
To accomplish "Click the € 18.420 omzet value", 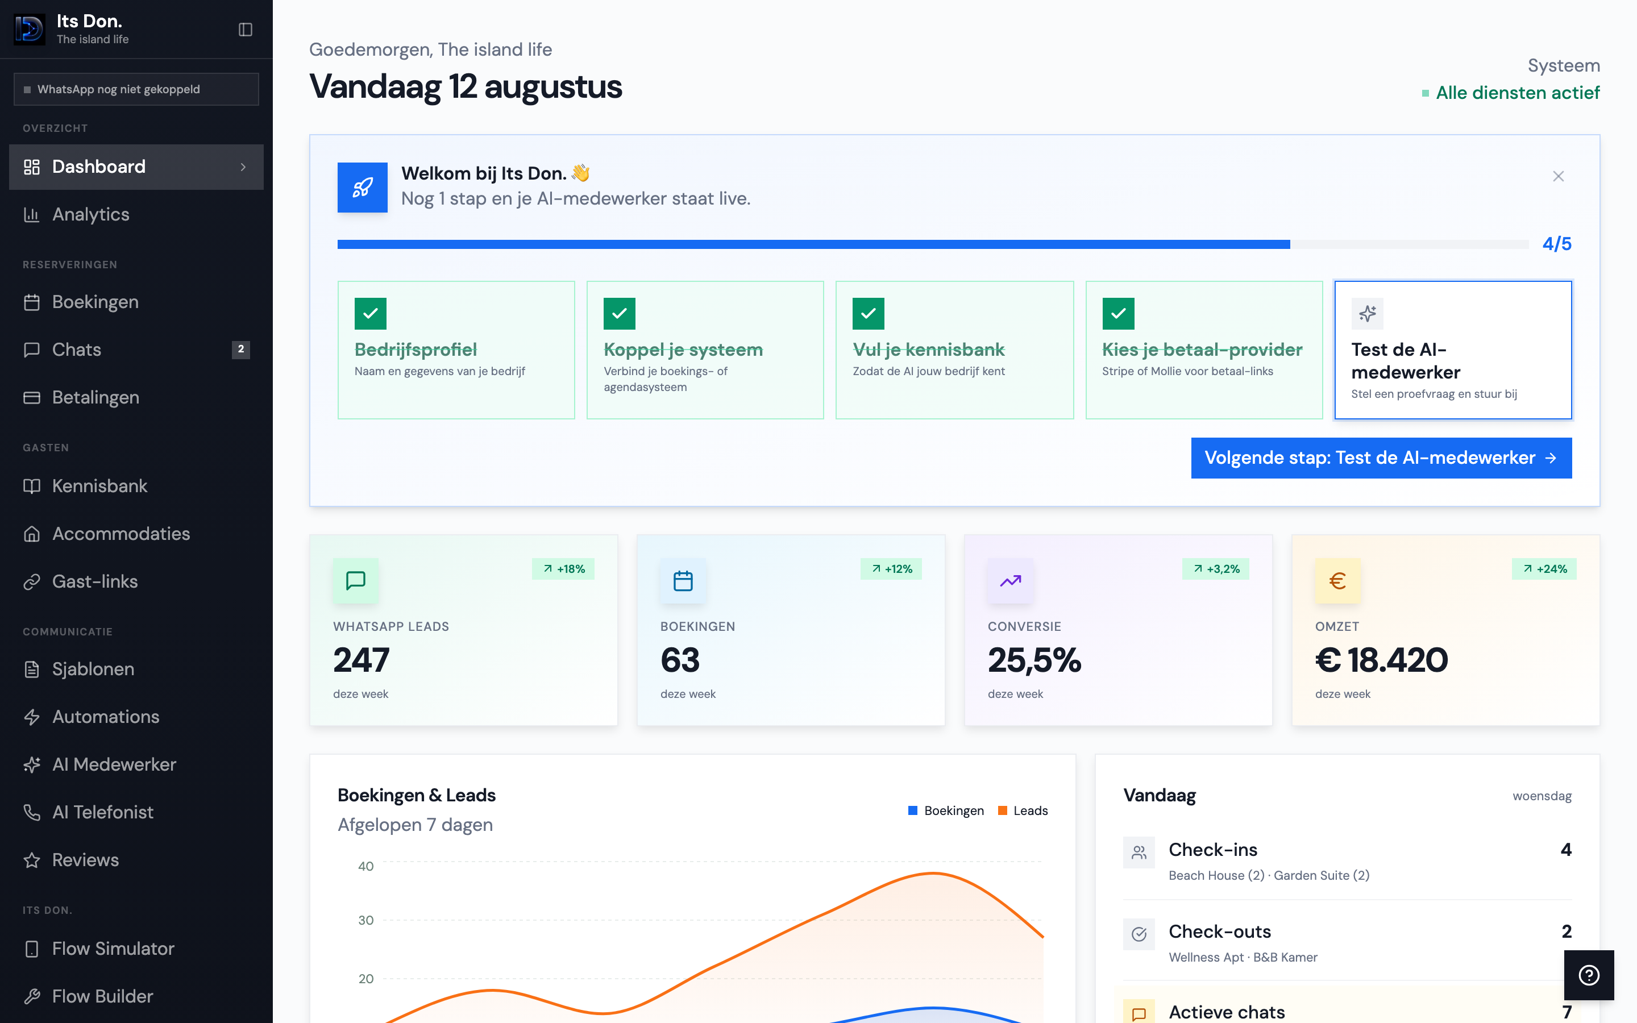I will point(1381,660).
